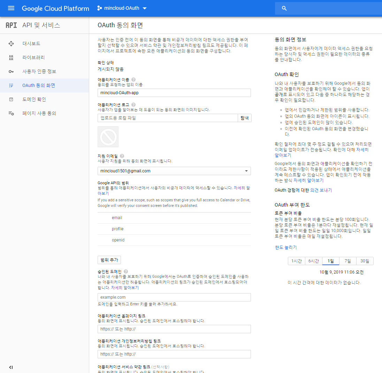
Task: Click the example.com authorized domain field
Action: pyautogui.click(x=174, y=297)
